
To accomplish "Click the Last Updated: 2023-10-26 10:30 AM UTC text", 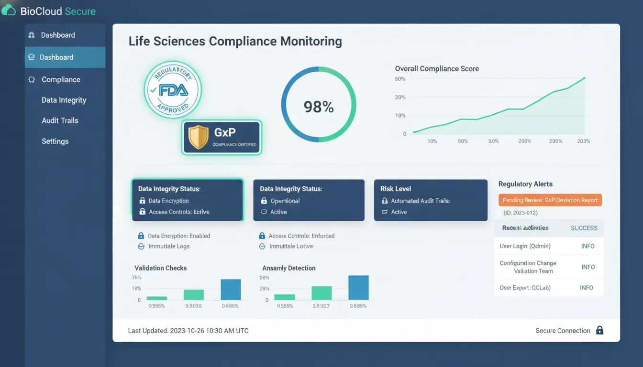I will pyautogui.click(x=188, y=331).
